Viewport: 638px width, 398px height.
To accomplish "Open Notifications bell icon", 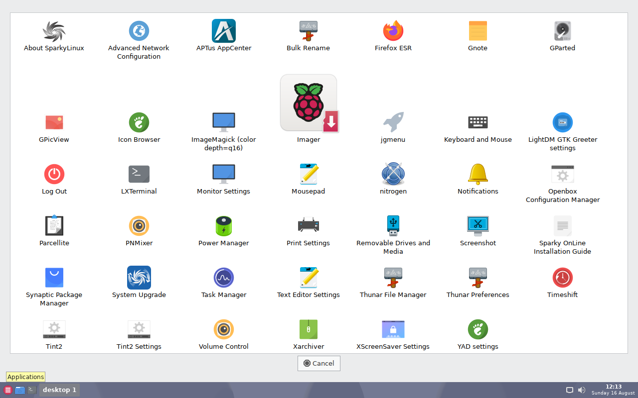I will (x=478, y=174).
